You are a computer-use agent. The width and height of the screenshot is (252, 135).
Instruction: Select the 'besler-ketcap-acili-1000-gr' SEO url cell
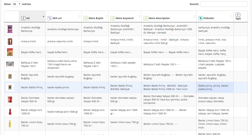64,112
